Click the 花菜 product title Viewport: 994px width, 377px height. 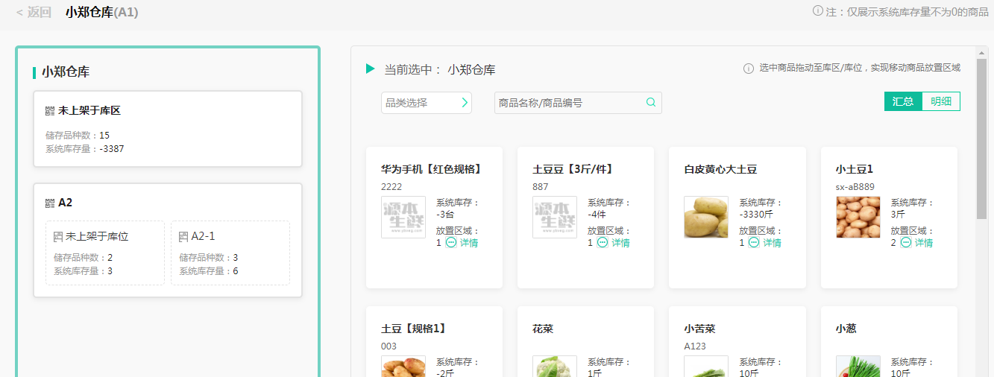543,329
